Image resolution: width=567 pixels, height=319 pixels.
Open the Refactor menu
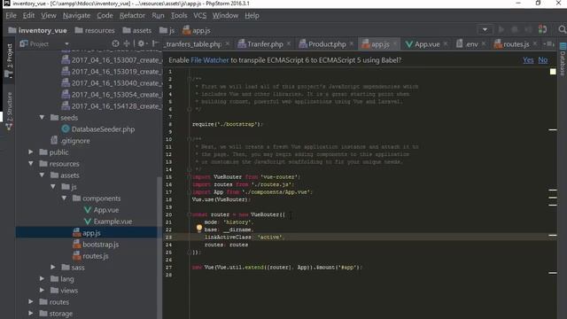tap(132, 16)
